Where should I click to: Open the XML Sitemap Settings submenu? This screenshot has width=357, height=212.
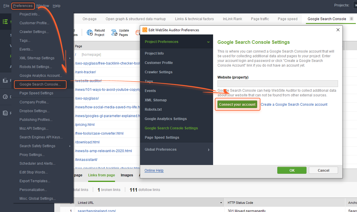tap(42, 58)
